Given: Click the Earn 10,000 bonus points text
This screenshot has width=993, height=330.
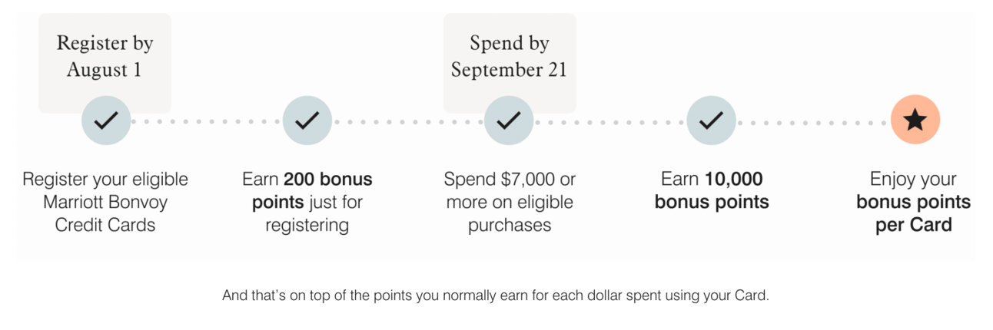Looking at the screenshot, I should (x=712, y=190).
